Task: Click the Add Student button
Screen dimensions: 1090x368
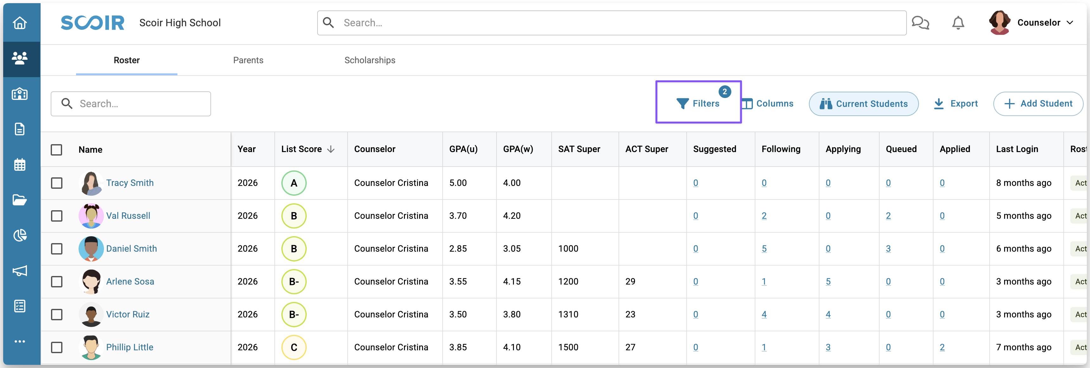Action: point(1038,104)
